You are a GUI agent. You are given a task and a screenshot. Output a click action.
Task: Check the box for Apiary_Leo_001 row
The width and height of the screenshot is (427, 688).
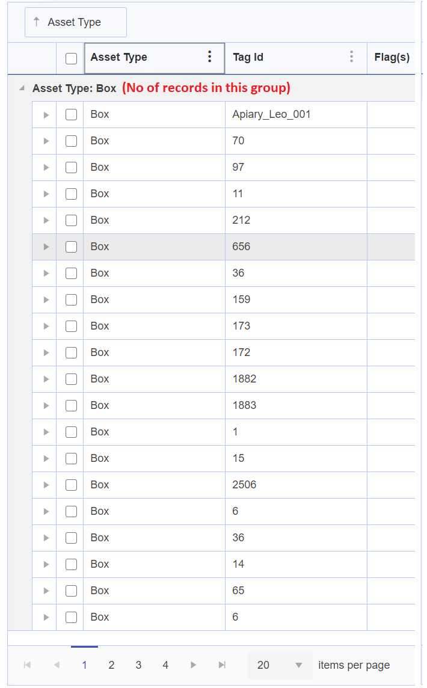pyautogui.click(x=71, y=114)
